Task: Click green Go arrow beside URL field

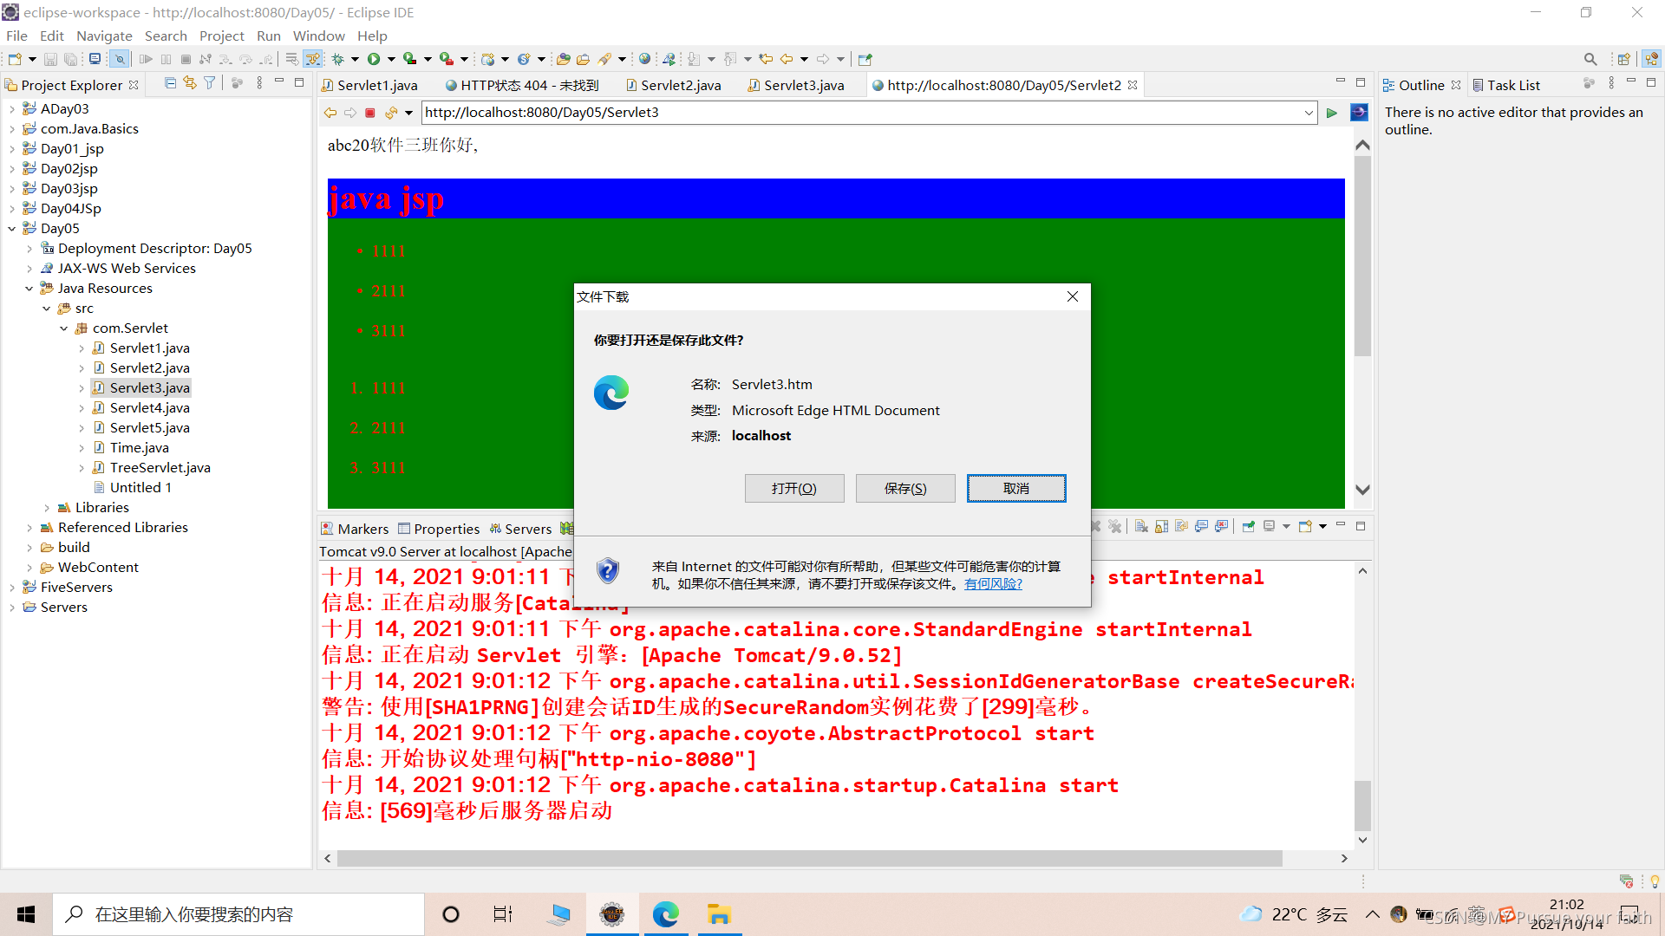Action: [1332, 113]
